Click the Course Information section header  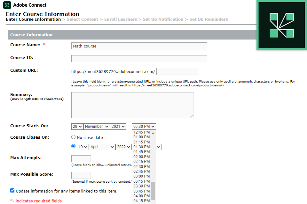(x=132, y=35)
